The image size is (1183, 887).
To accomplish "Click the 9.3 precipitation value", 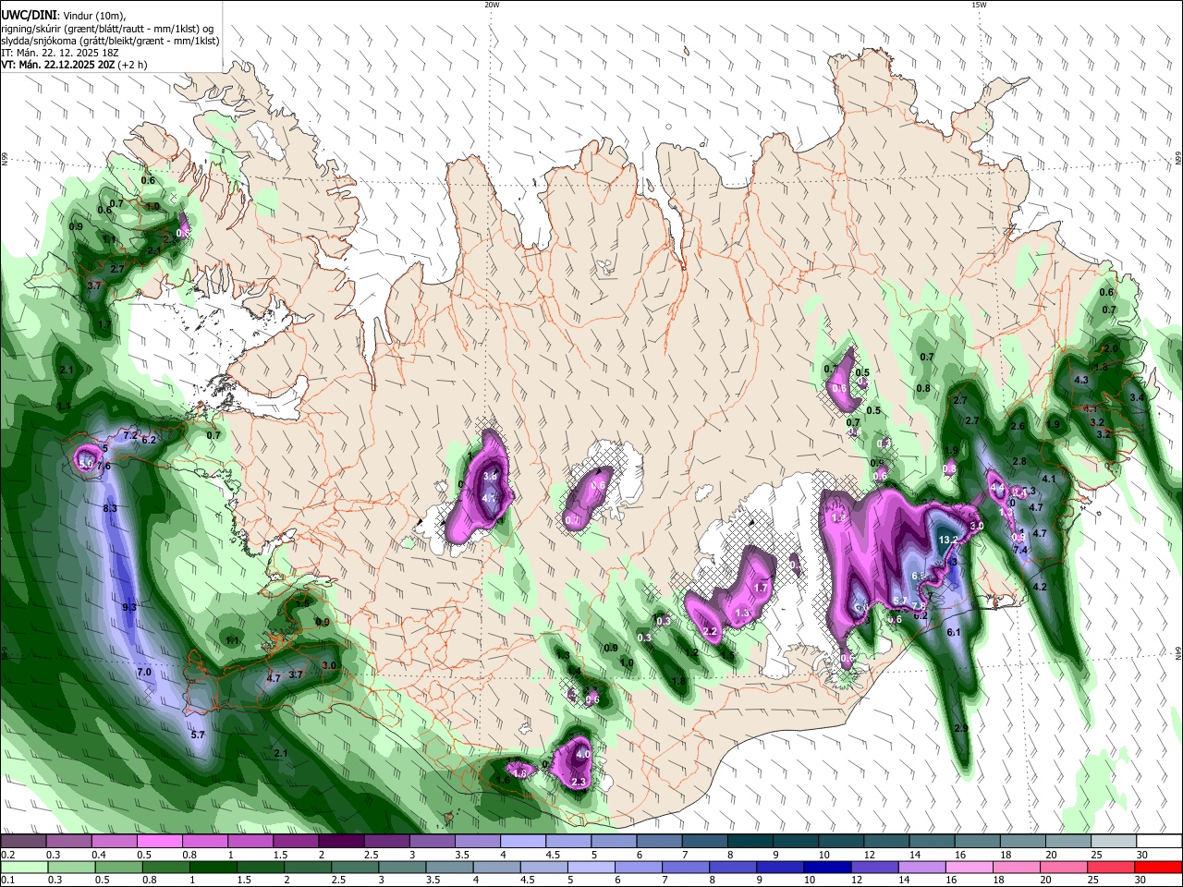I will [x=129, y=607].
